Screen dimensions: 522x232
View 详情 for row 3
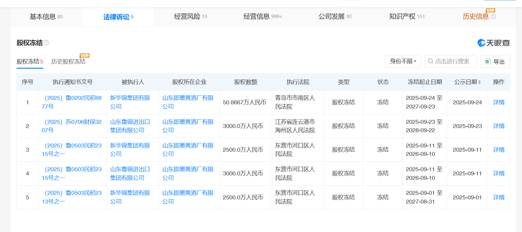(499, 150)
